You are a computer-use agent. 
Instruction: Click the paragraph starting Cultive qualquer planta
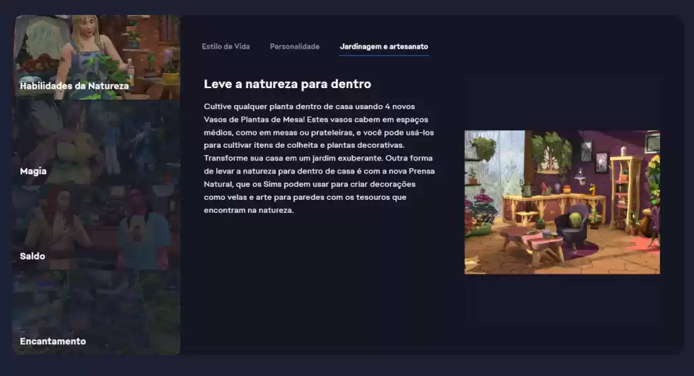319,159
